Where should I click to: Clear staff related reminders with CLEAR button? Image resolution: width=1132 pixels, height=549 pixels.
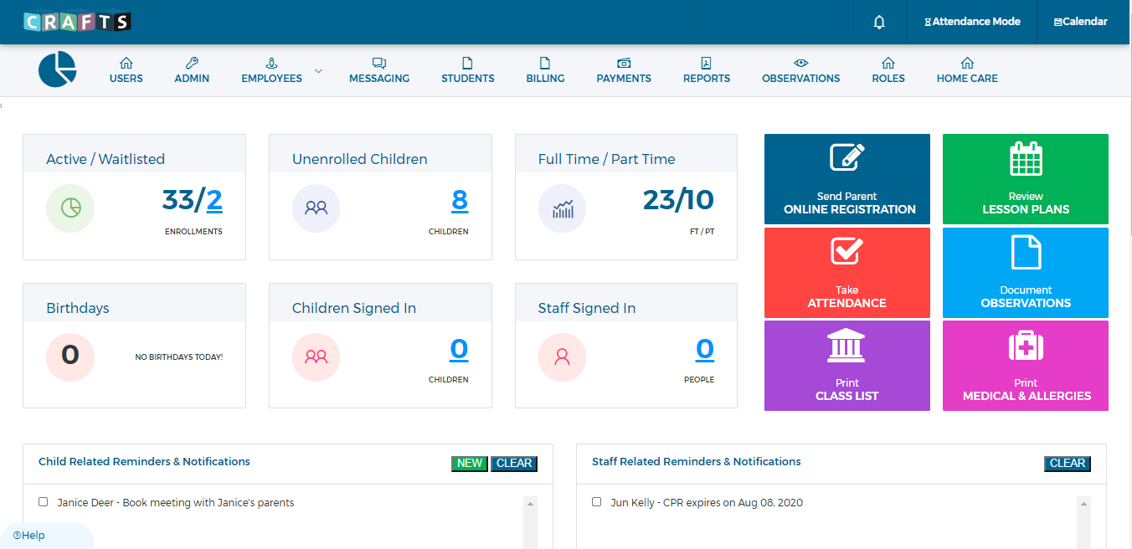[x=1068, y=464]
